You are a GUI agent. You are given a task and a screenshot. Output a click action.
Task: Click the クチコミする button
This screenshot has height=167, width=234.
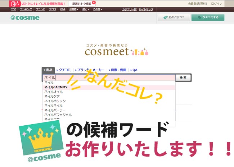[x=208, y=18]
